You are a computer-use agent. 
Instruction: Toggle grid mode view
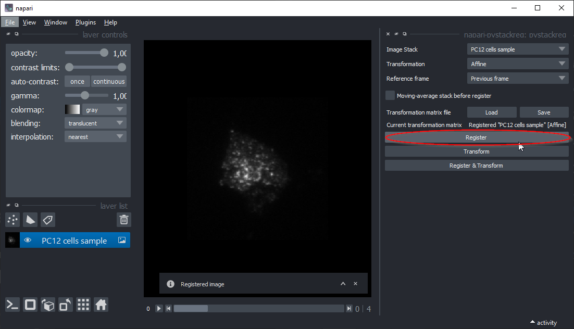tap(83, 305)
